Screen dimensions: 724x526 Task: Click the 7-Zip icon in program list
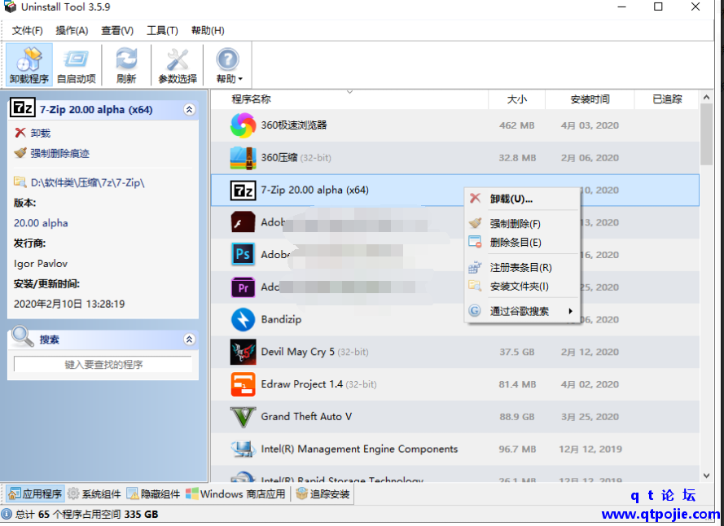coord(243,191)
